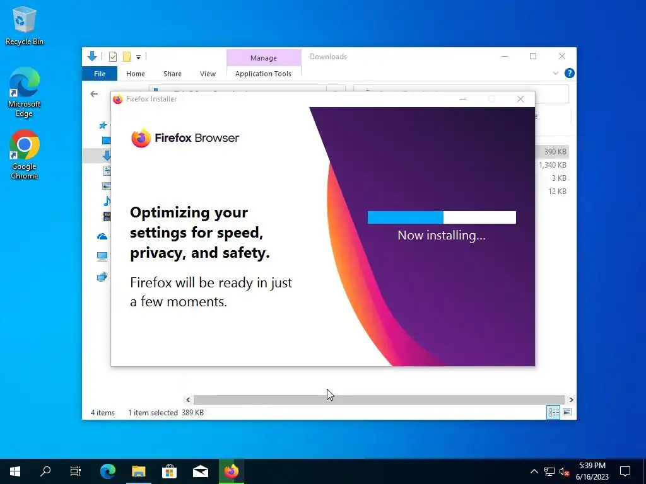
Task: Switch Explorer to Large icons view button
Action: pyautogui.click(x=567, y=412)
